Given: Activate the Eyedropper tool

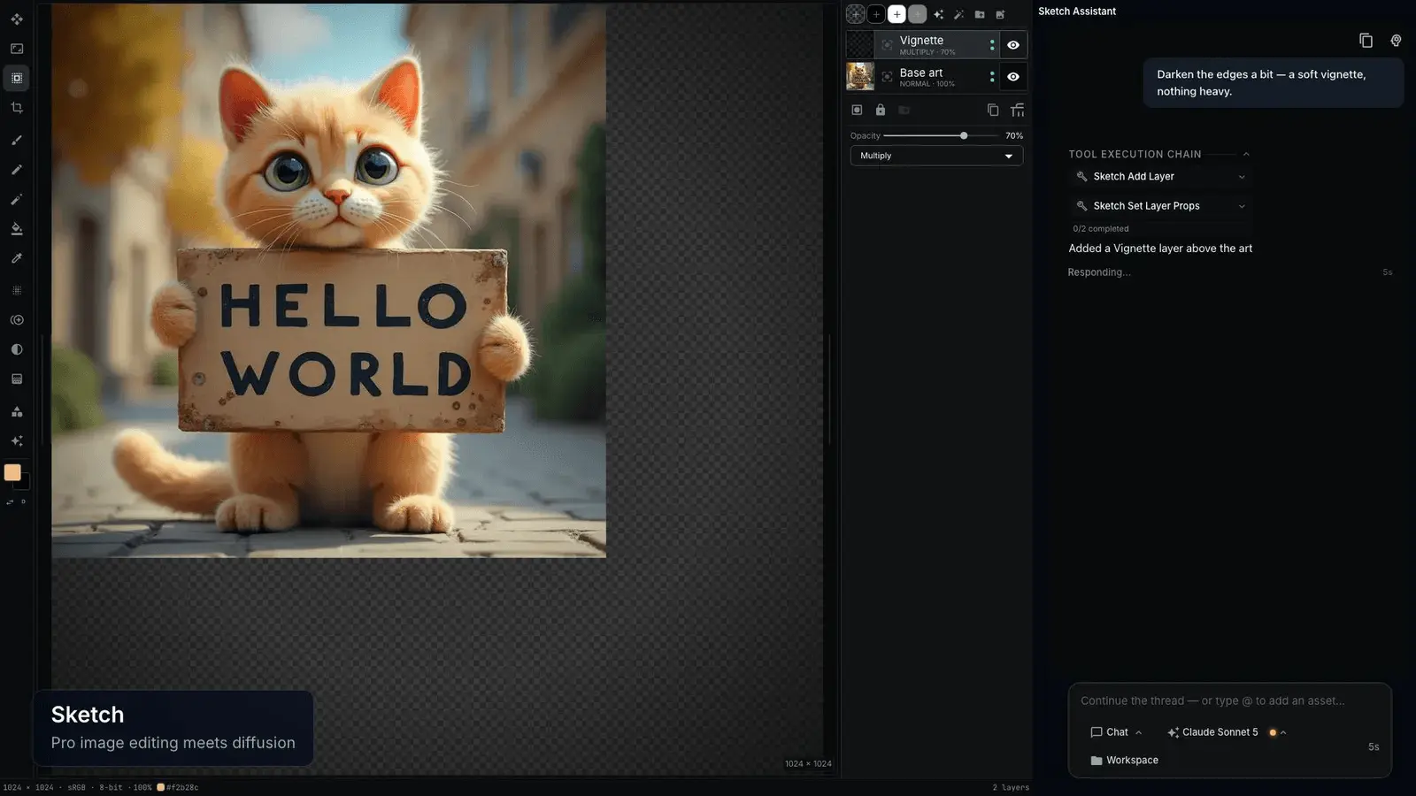Looking at the screenshot, I should coord(17,258).
